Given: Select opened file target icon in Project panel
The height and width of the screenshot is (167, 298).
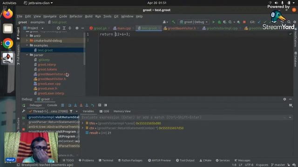Looking at the screenshot, I should click(x=58, y=28).
